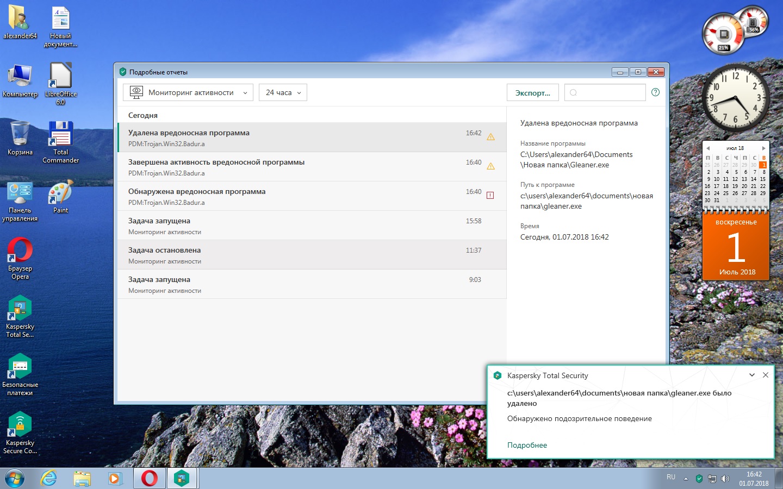
Task: Click the Opera browser taskbar icon
Action: 149,478
